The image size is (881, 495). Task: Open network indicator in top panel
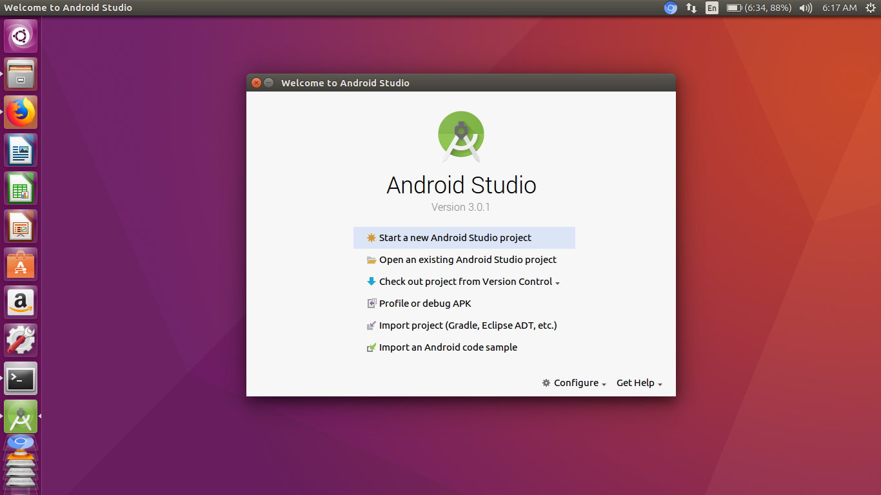pyautogui.click(x=691, y=8)
